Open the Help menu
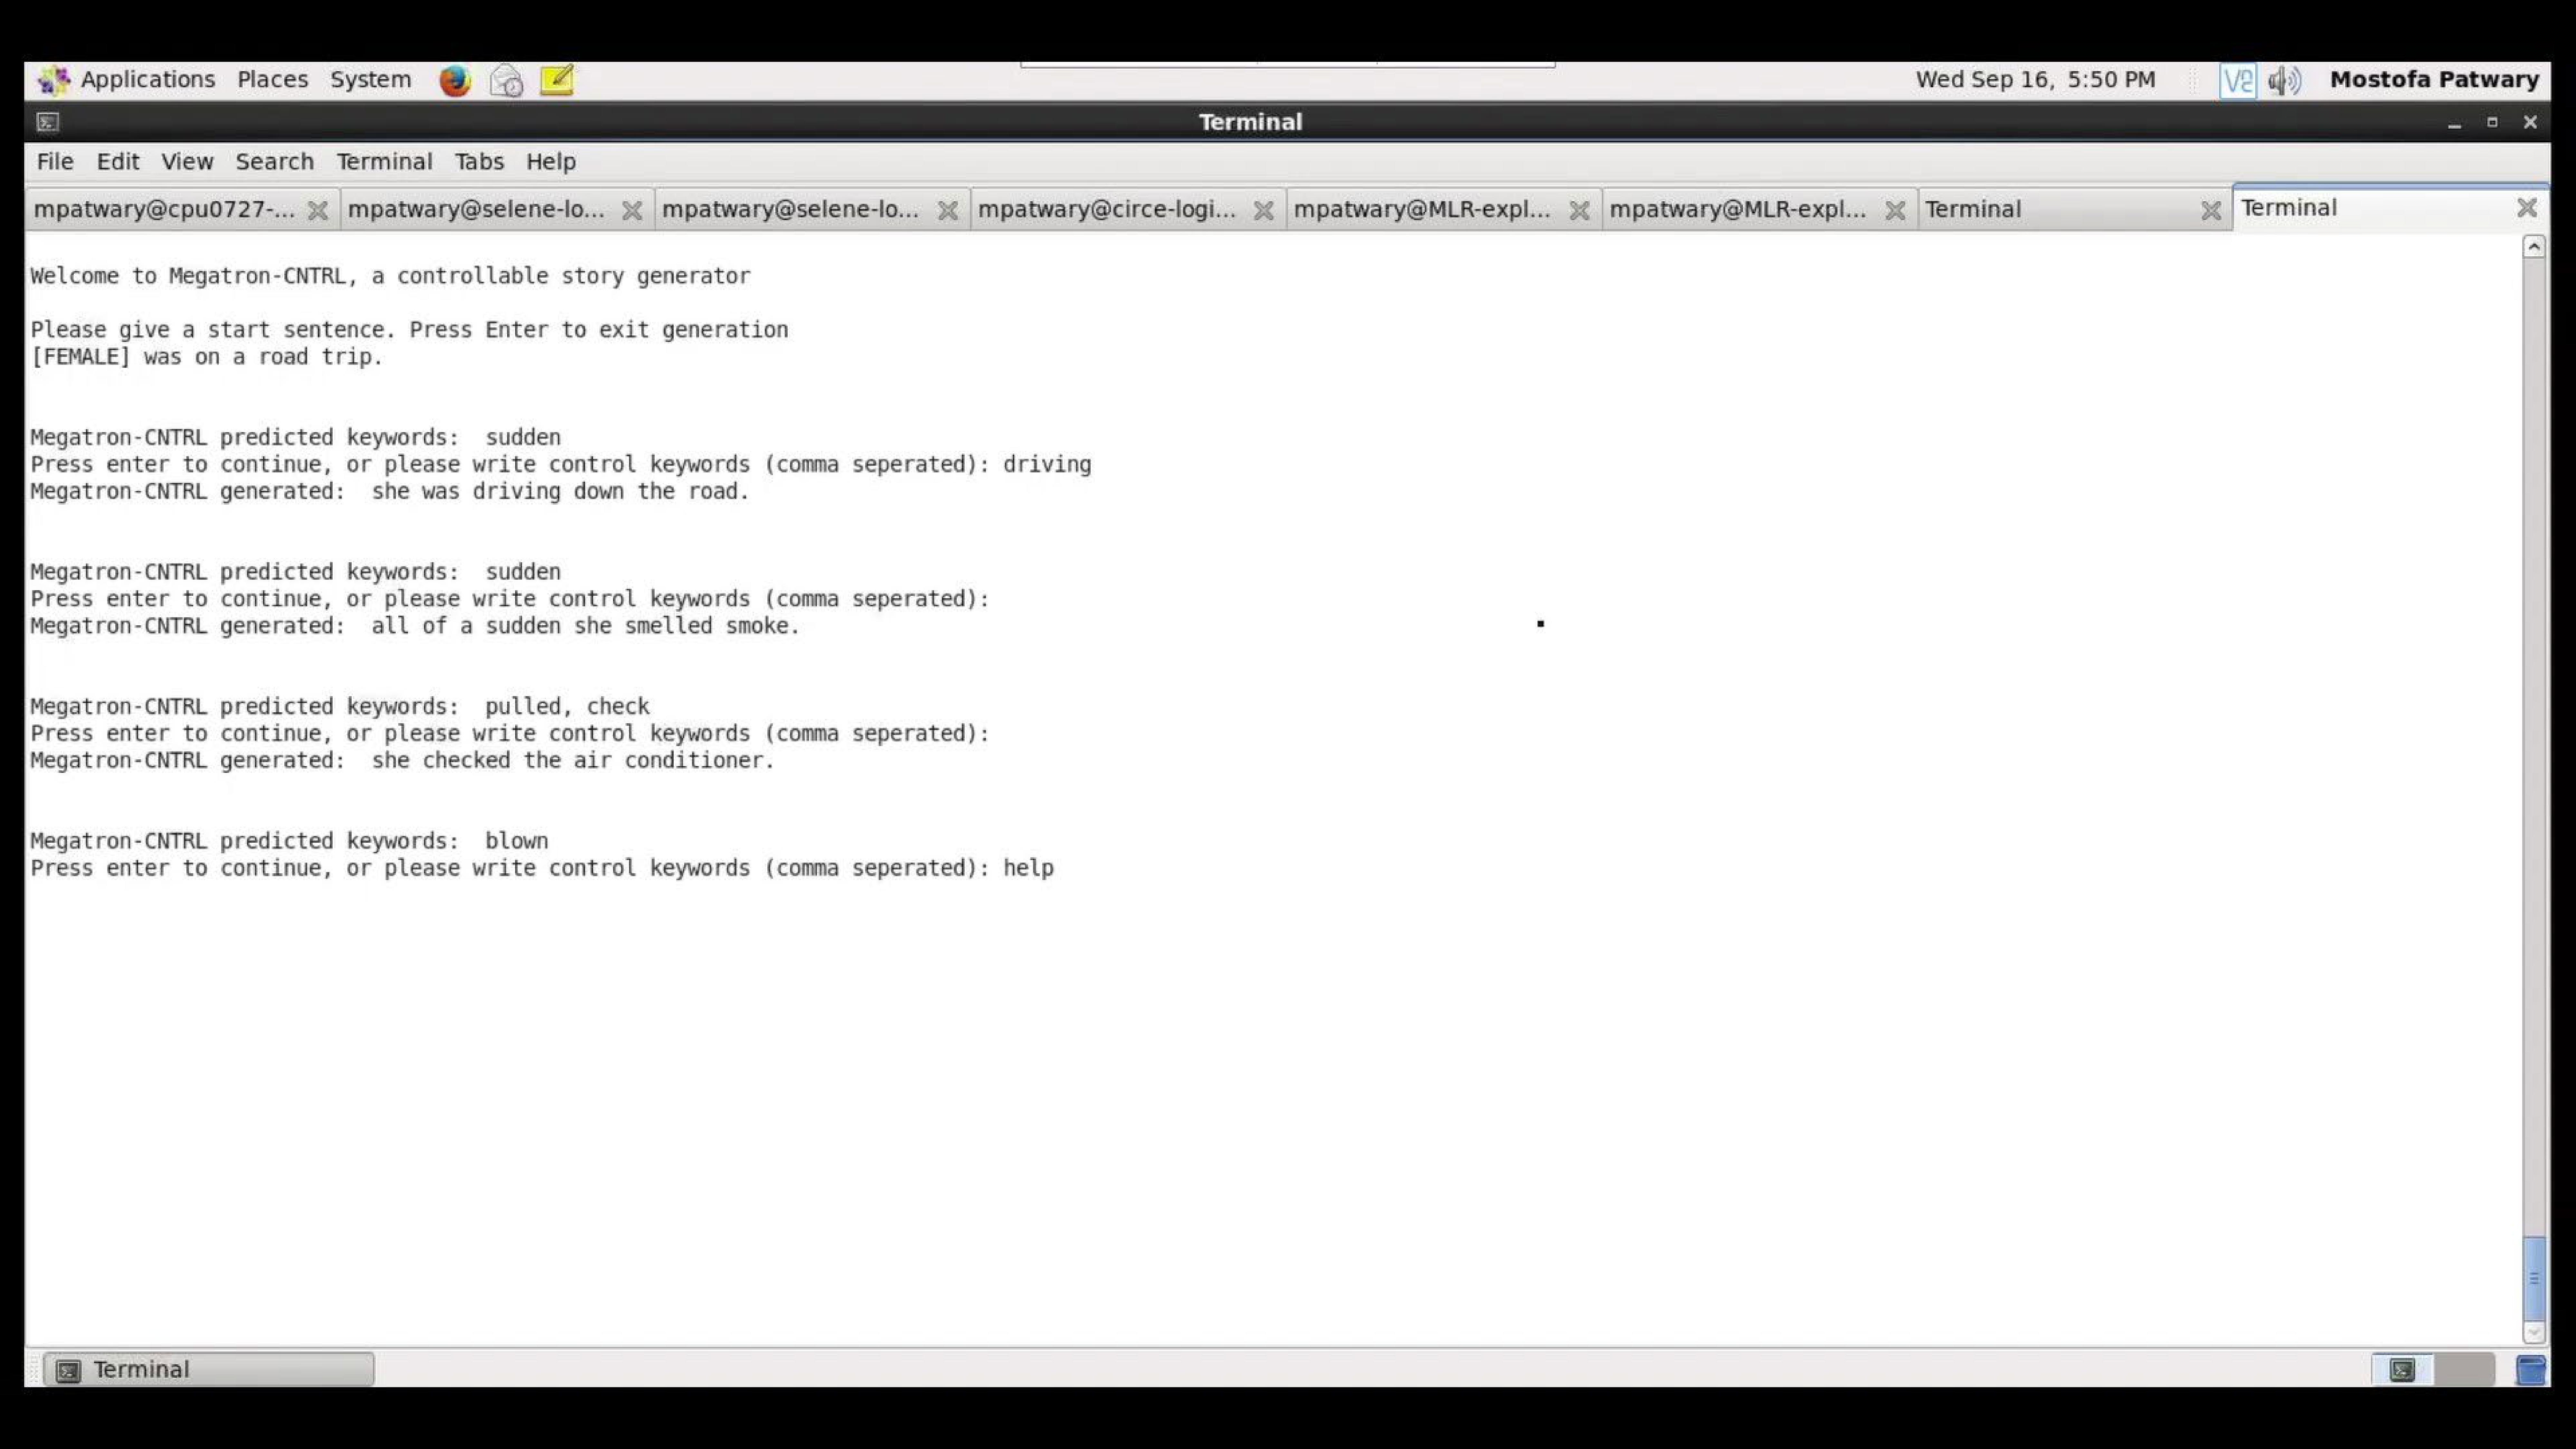2576x1449 pixels. (x=551, y=162)
